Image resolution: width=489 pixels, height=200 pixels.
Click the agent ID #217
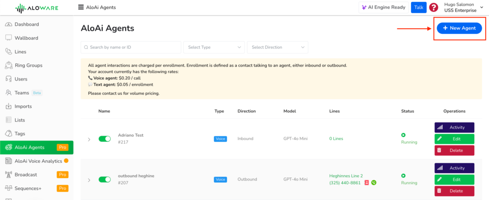(x=123, y=142)
